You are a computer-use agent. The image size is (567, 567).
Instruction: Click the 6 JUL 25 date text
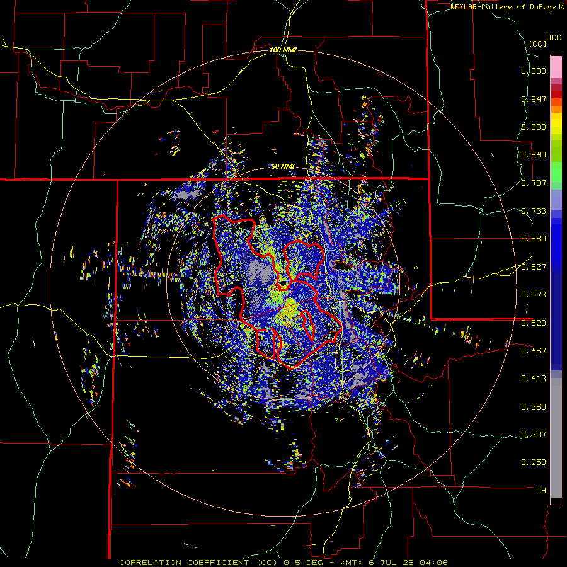[392, 563]
